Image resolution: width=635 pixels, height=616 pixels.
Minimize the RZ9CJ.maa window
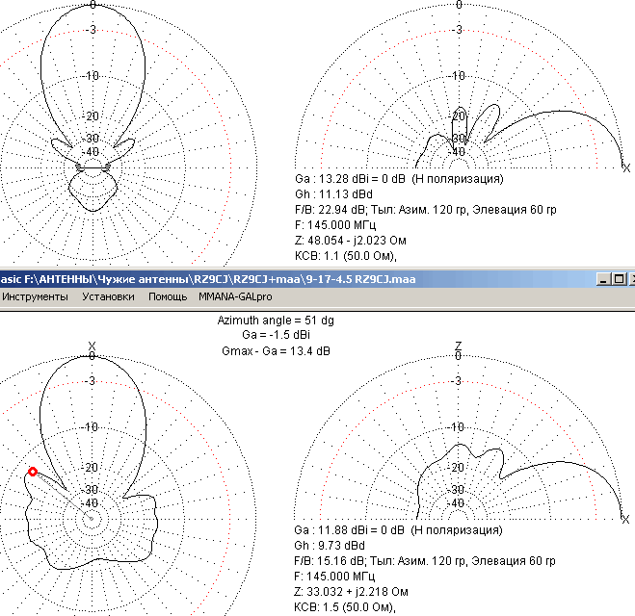coord(603,279)
